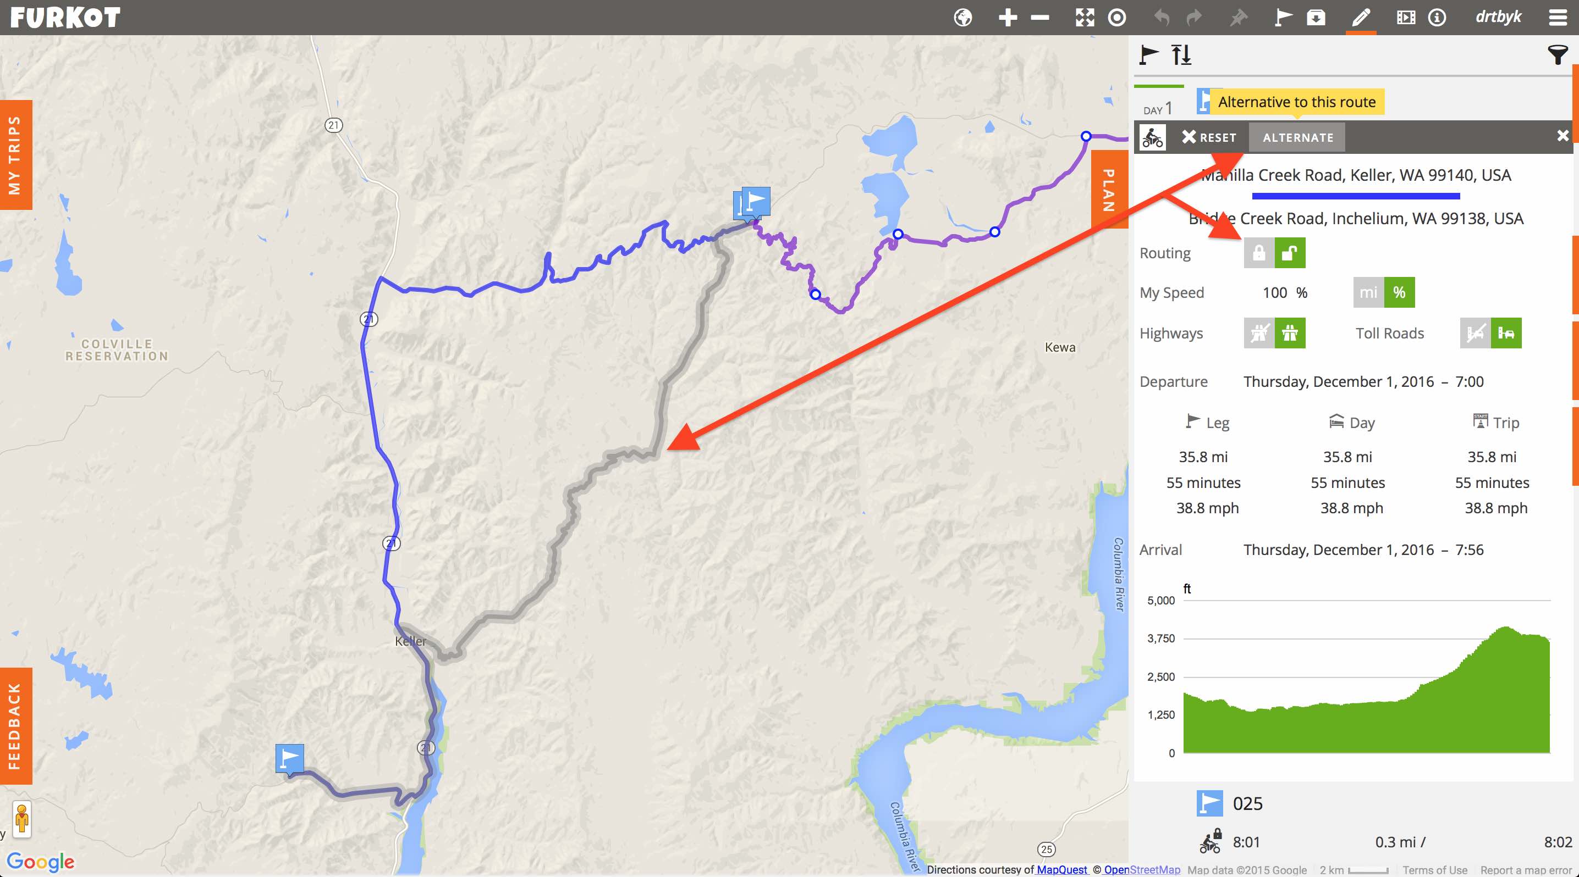Select the pencil edit icon
The width and height of the screenshot is (1579, 877).
[x=1360, y=17]
